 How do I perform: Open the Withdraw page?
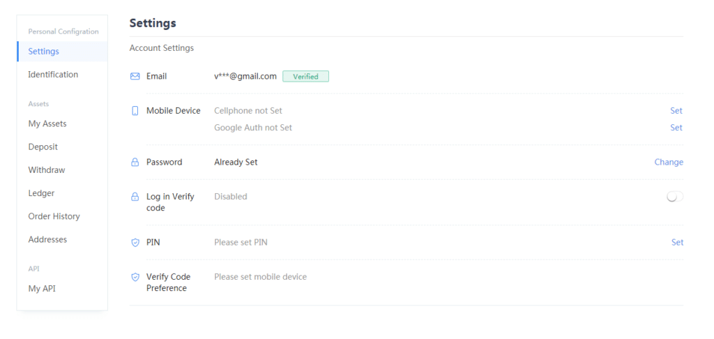coord(46,170)
